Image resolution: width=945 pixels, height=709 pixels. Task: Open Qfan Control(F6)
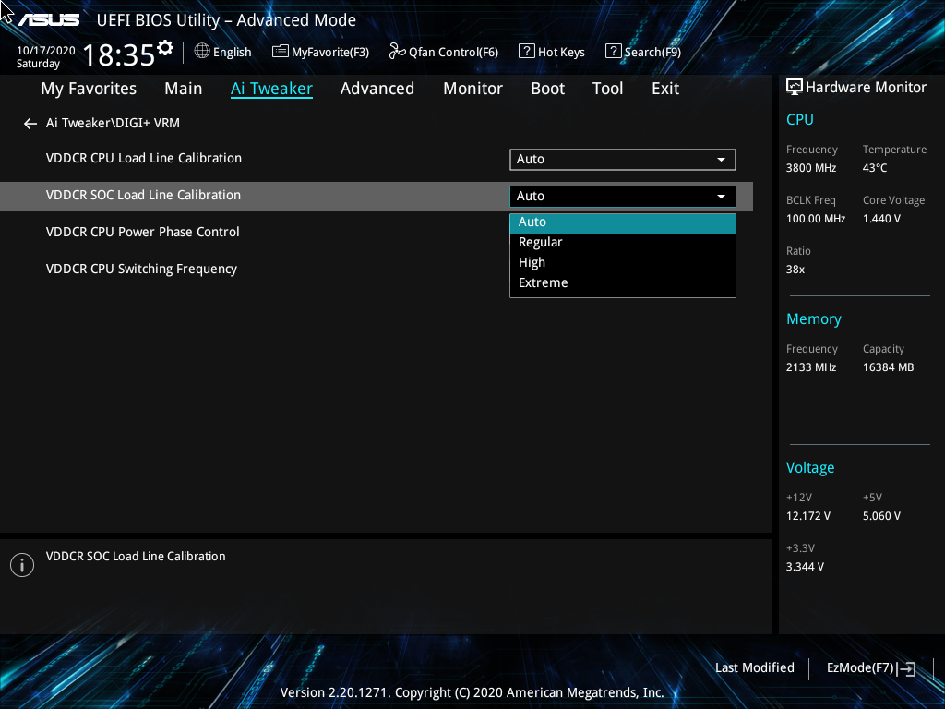click(444, 52)
